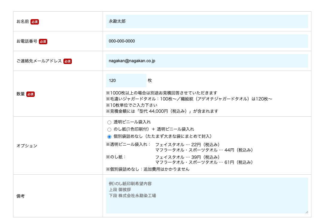Focus the phone number field showing 000-000-0000
The height and width of the screenshot is (221, 327).
(x=206, y=41)
